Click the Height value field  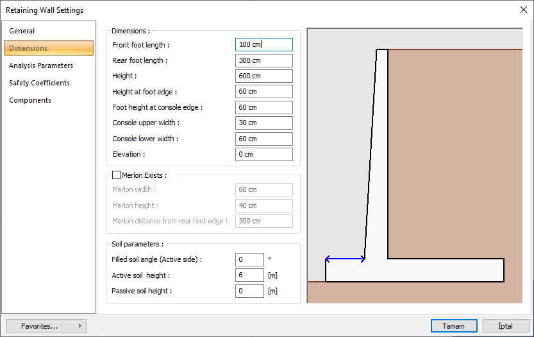tap(263, 76)
